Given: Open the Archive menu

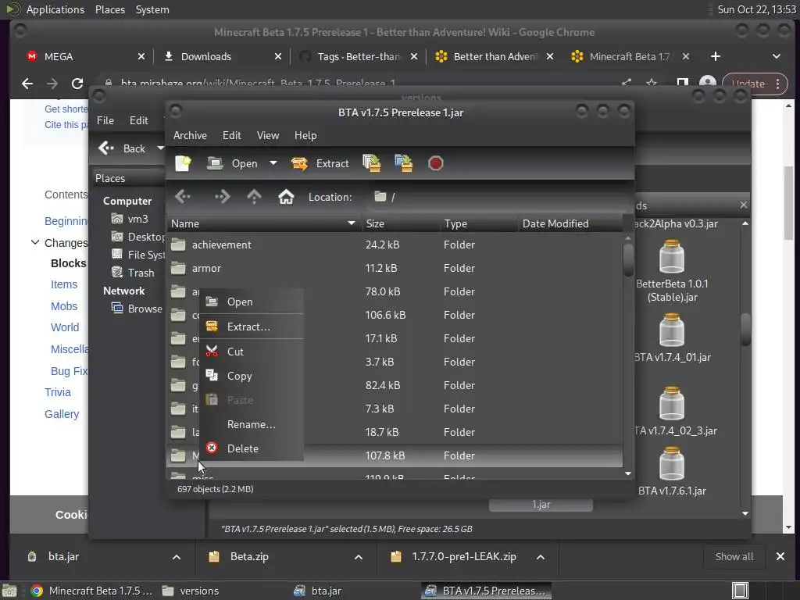Looking at the screenshot, I should pos(190,135).
